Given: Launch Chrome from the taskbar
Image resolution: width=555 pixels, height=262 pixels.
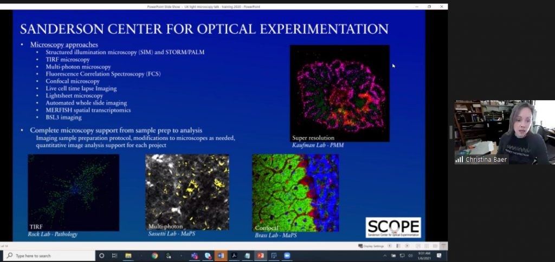Looking at the screenshot, I should [154, 256].
